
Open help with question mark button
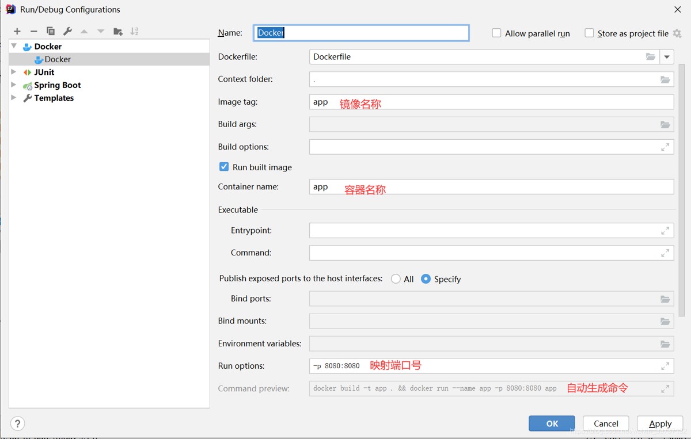click(18, 423)
